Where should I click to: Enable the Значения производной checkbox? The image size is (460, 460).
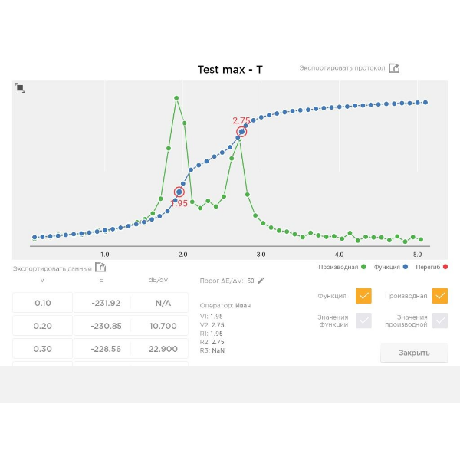coord(439,320)
